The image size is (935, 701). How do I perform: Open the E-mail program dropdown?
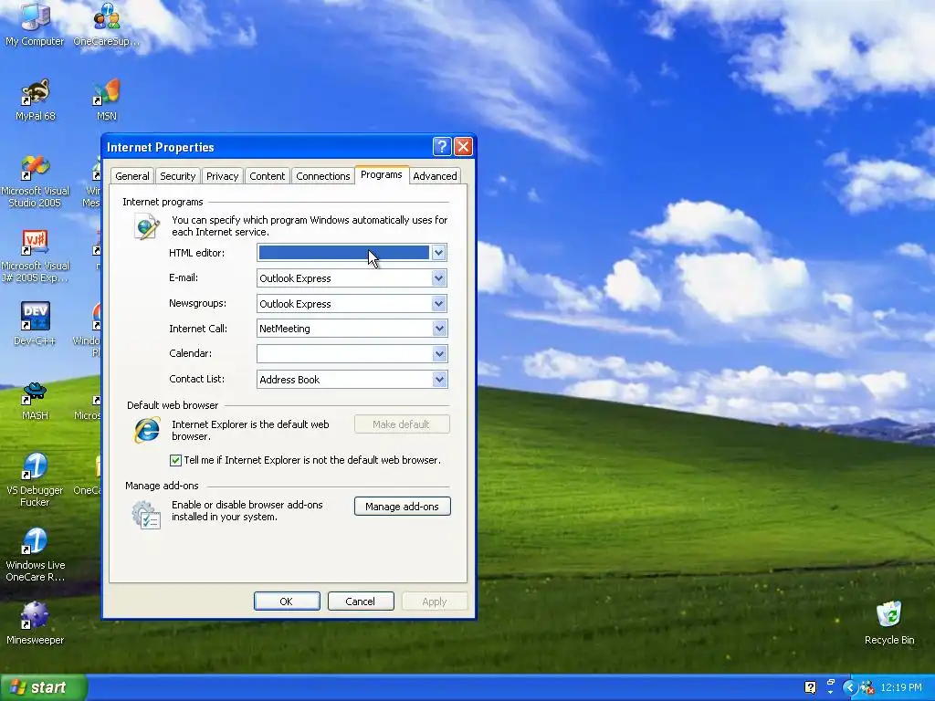pos(438,277)
